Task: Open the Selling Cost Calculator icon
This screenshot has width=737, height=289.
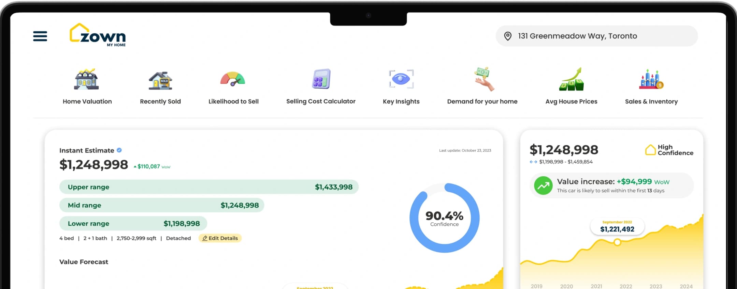Action: [321, 79]
